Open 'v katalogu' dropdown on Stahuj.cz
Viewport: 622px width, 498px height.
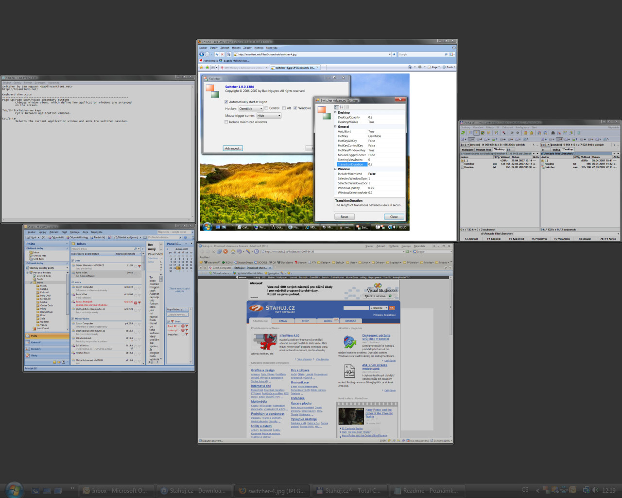click(379, 308)
